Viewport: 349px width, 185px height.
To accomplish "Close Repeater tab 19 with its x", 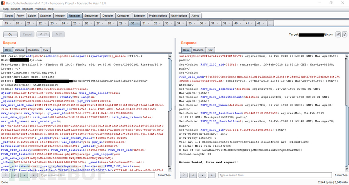I will [x=10, y=23].
